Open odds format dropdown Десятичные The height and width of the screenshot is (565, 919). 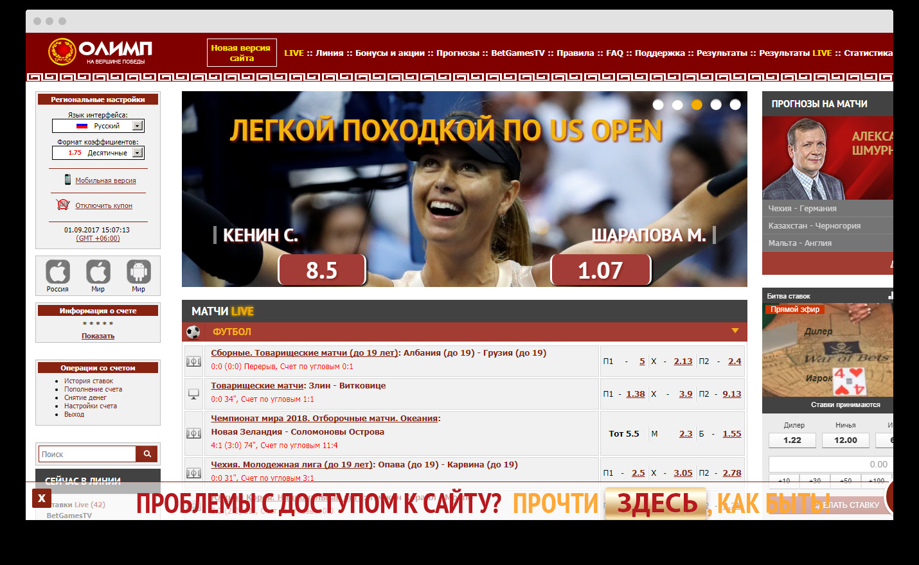point(98,153)
